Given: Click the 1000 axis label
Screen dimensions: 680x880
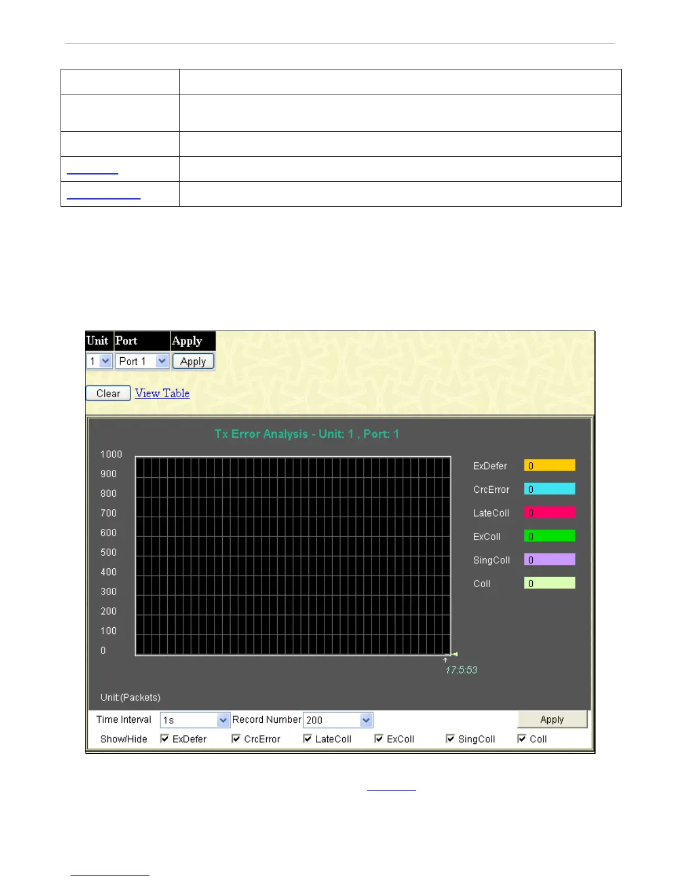Looking at the screenshot, I should 111,454.
